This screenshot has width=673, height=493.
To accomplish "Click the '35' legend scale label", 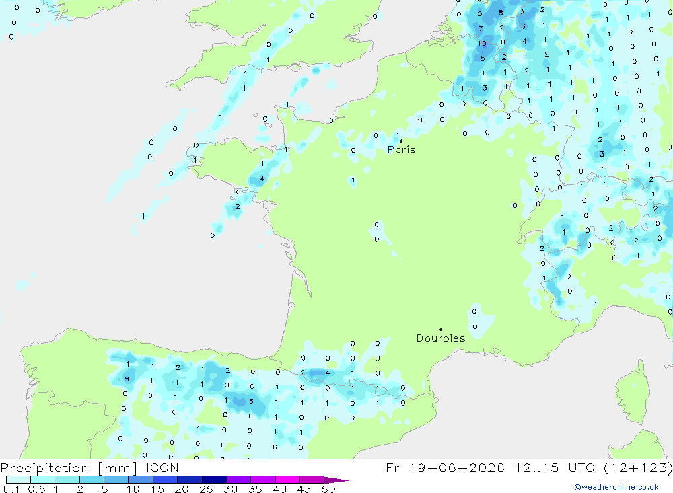I will point(255,489).
